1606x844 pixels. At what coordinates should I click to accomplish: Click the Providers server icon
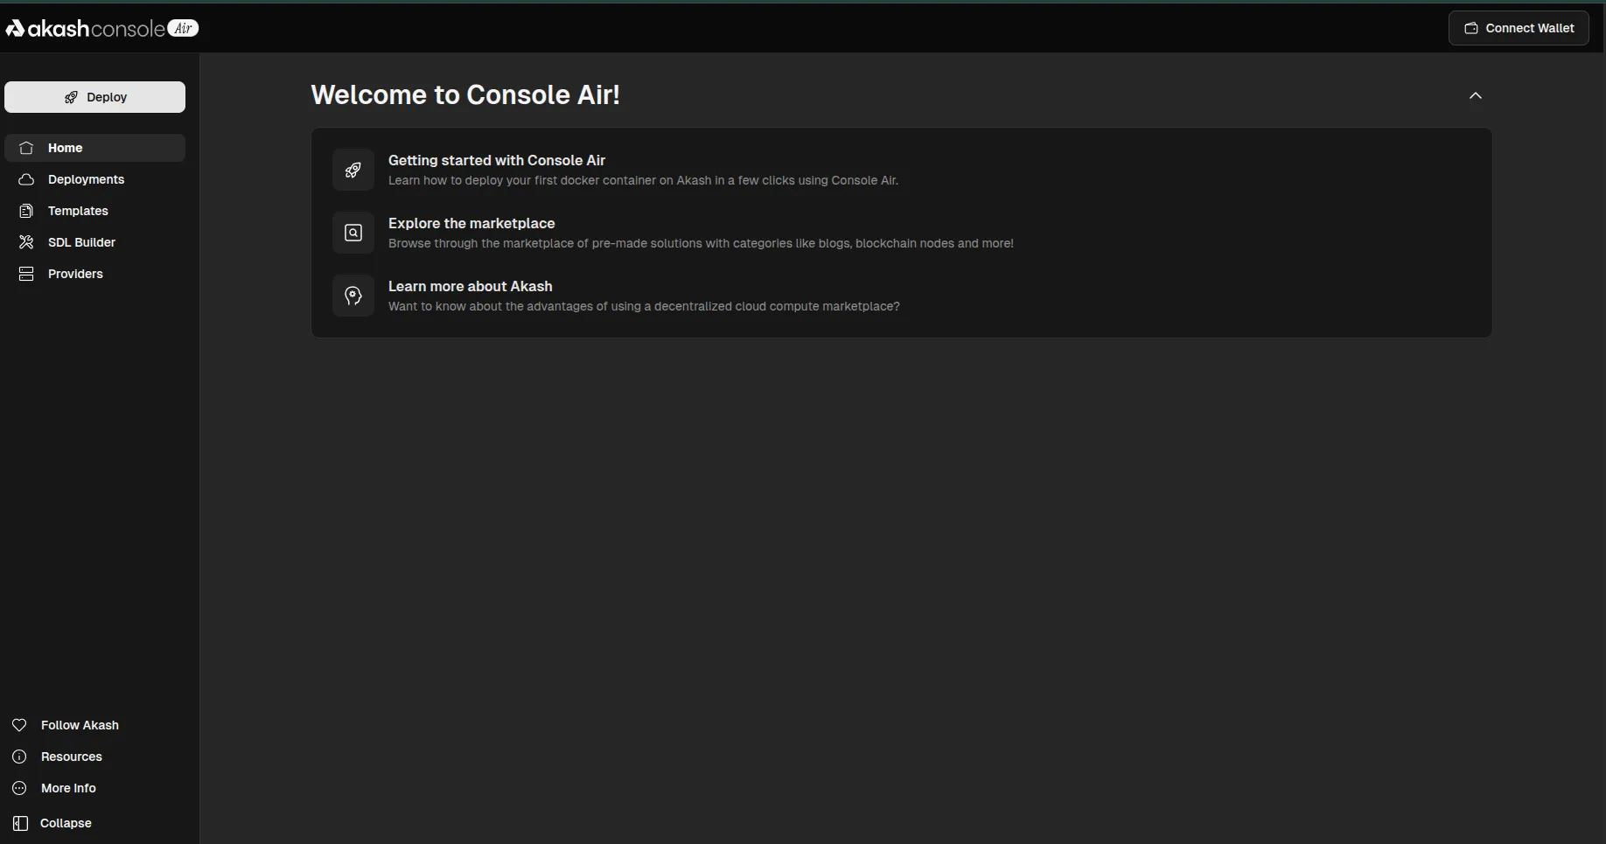coord(26,274)
